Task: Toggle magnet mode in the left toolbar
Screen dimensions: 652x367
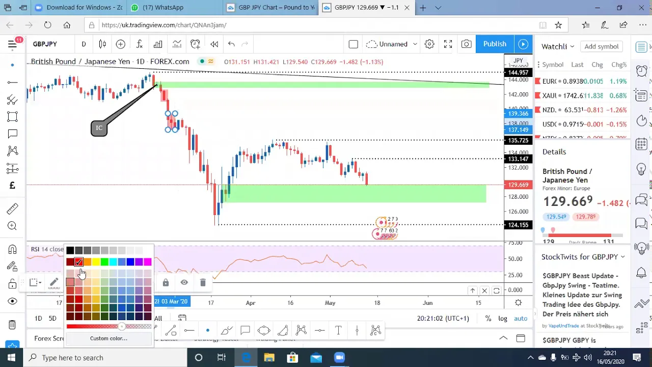Action: (x=13, y=249)
